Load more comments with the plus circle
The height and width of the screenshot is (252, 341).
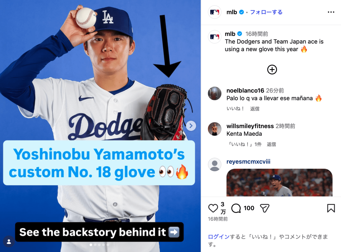[x=272, y=70]
